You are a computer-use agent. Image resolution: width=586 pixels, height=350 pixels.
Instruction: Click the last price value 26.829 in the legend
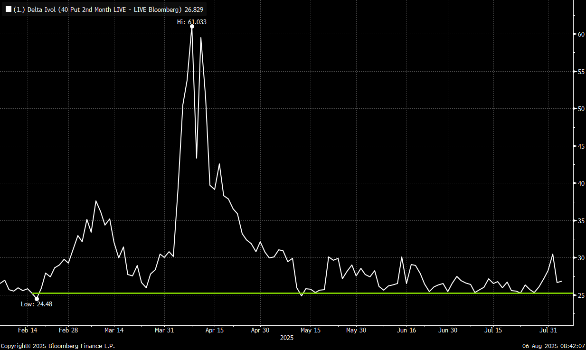[x=194, y=9]
